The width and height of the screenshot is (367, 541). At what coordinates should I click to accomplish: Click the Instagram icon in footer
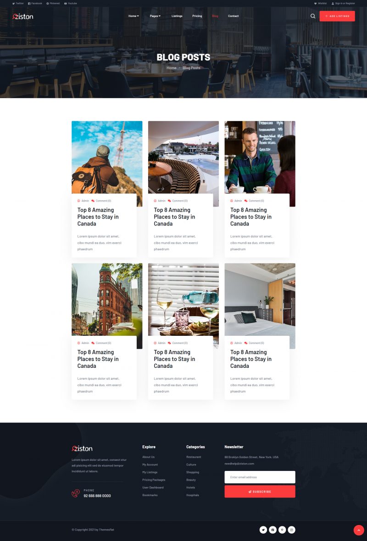point(291,530)
